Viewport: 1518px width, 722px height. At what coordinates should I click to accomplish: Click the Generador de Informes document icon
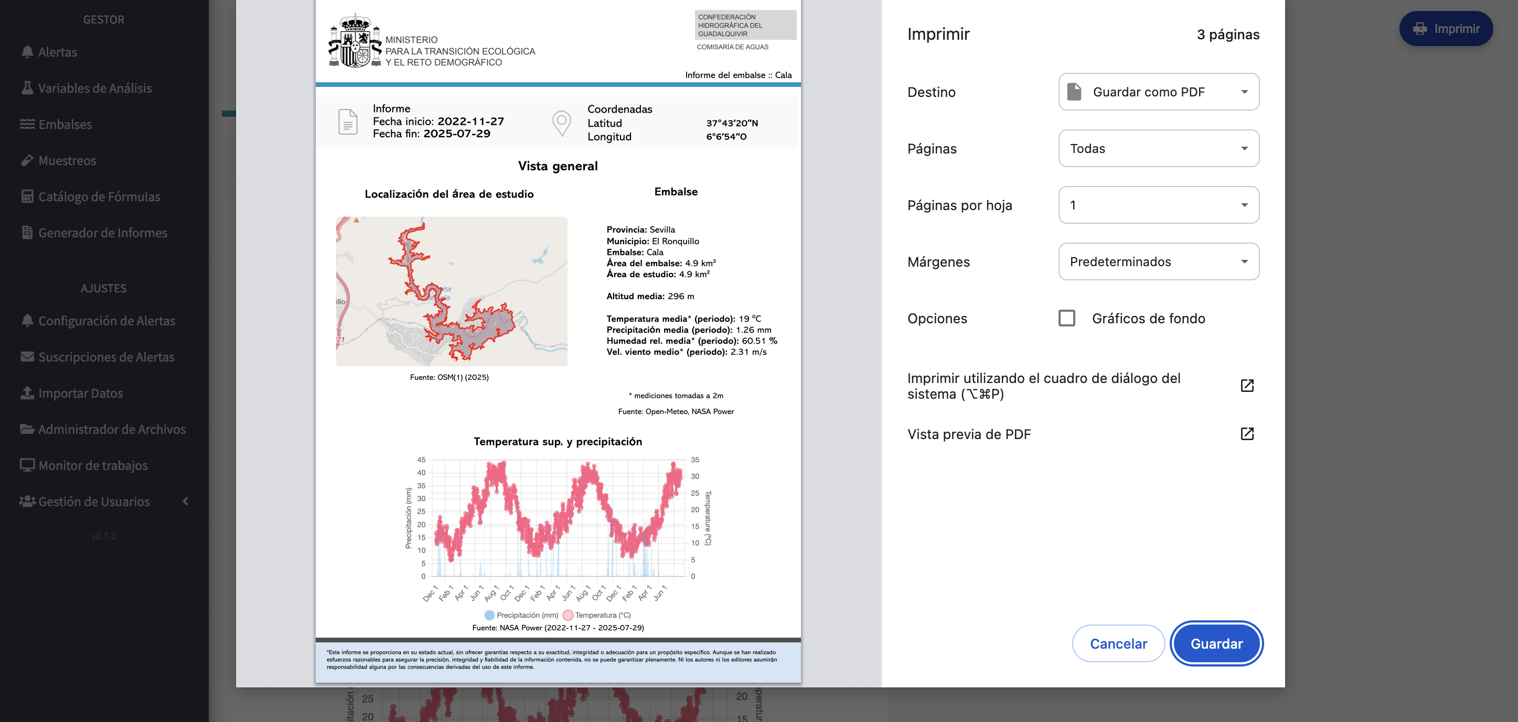pyautogui.click(x=27, y=233)
